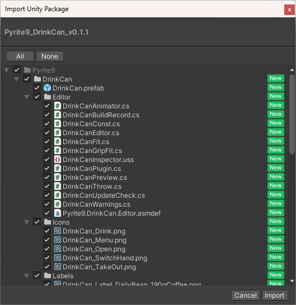
Task: Toggle the Icons folder checkbox
Action: [x=37, y=222]
